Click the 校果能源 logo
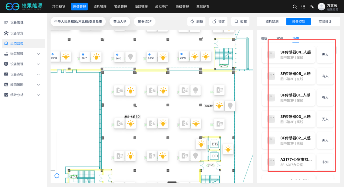This screenshot has width=344, height=187. click(24, 7)
